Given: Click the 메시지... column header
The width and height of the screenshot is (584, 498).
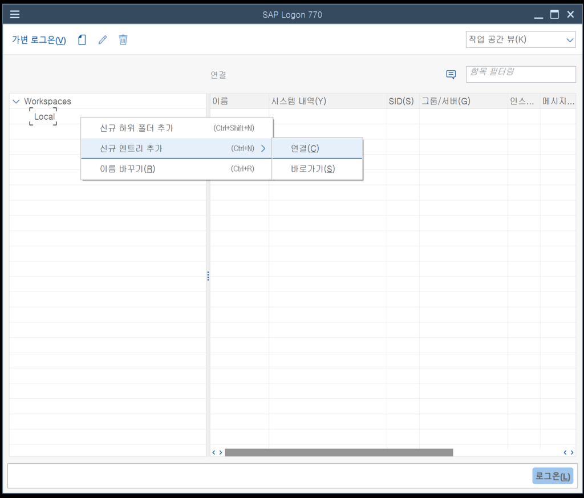Looking at the screenshot, I should pos(558,102).
